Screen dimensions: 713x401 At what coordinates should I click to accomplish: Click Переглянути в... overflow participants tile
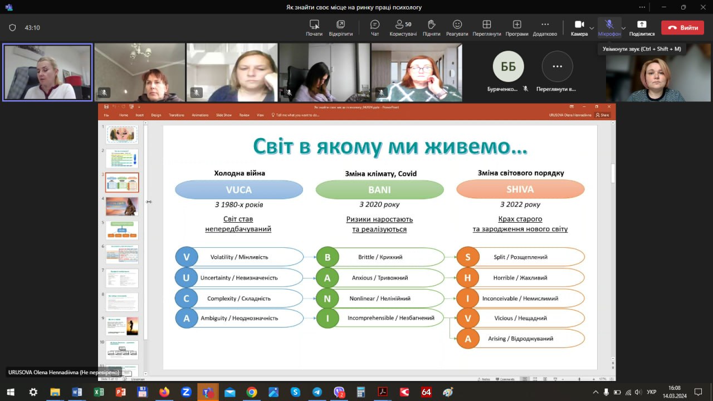coord(557,72)
